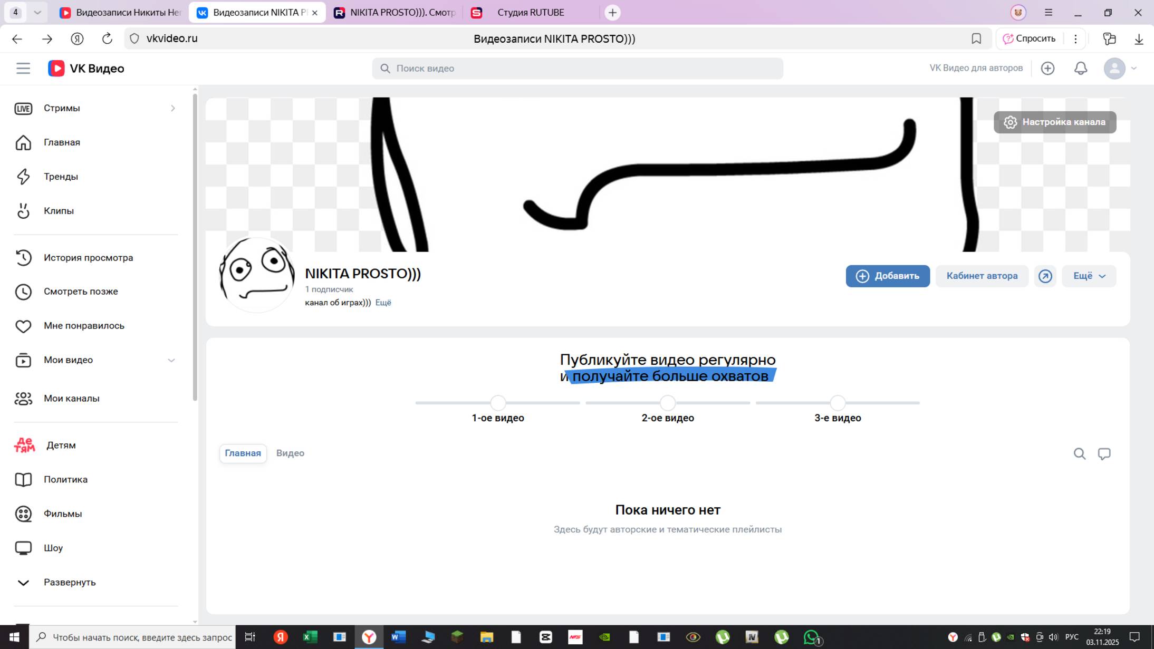
Task: Click the Добавить button
Action: [x=887, y=276]
